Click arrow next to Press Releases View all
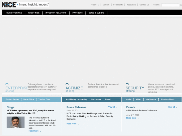The image size is (182, 136). pyautogui.click(x=117, y=107)
